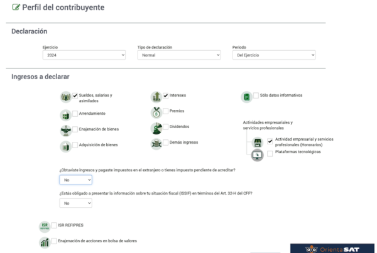This screenshot has height=253, width=377.
Task: Click the Sueldos, salarios y asimilados icon
Action: click(65, 97)
